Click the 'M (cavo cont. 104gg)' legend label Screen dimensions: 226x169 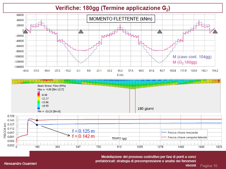(192, 57)
